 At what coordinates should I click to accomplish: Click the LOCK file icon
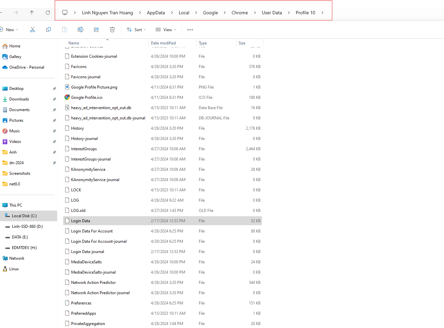67,190
